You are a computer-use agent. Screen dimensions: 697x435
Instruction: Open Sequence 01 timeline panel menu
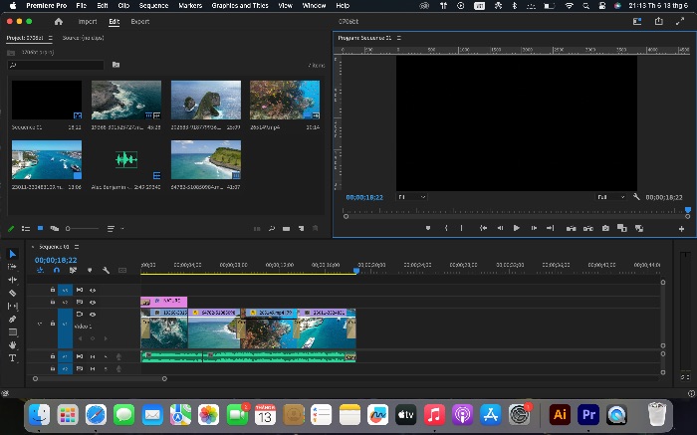[77, 247]
